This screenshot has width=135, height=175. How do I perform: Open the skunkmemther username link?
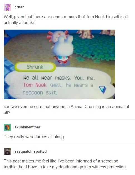[x=27, y=127]
